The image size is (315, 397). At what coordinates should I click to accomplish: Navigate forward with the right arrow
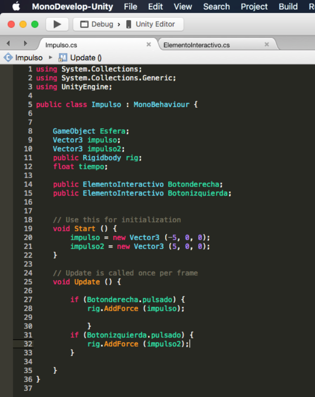(x=25, y=43)
